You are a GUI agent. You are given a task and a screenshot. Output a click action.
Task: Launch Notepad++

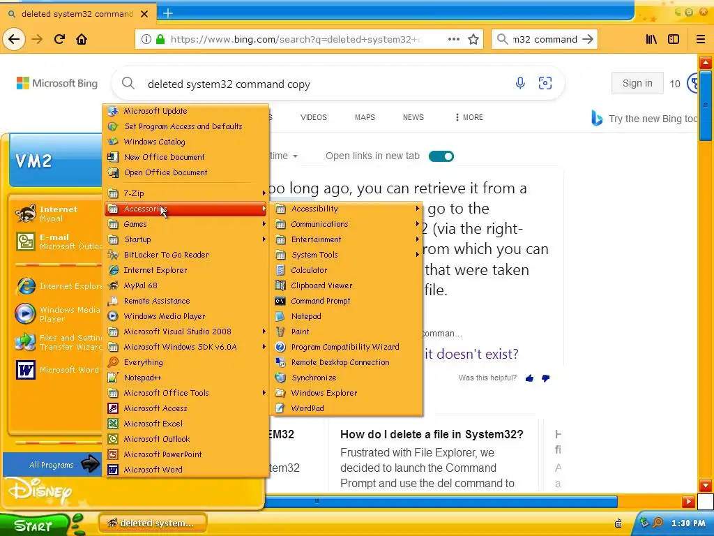[x=142, y=378]
